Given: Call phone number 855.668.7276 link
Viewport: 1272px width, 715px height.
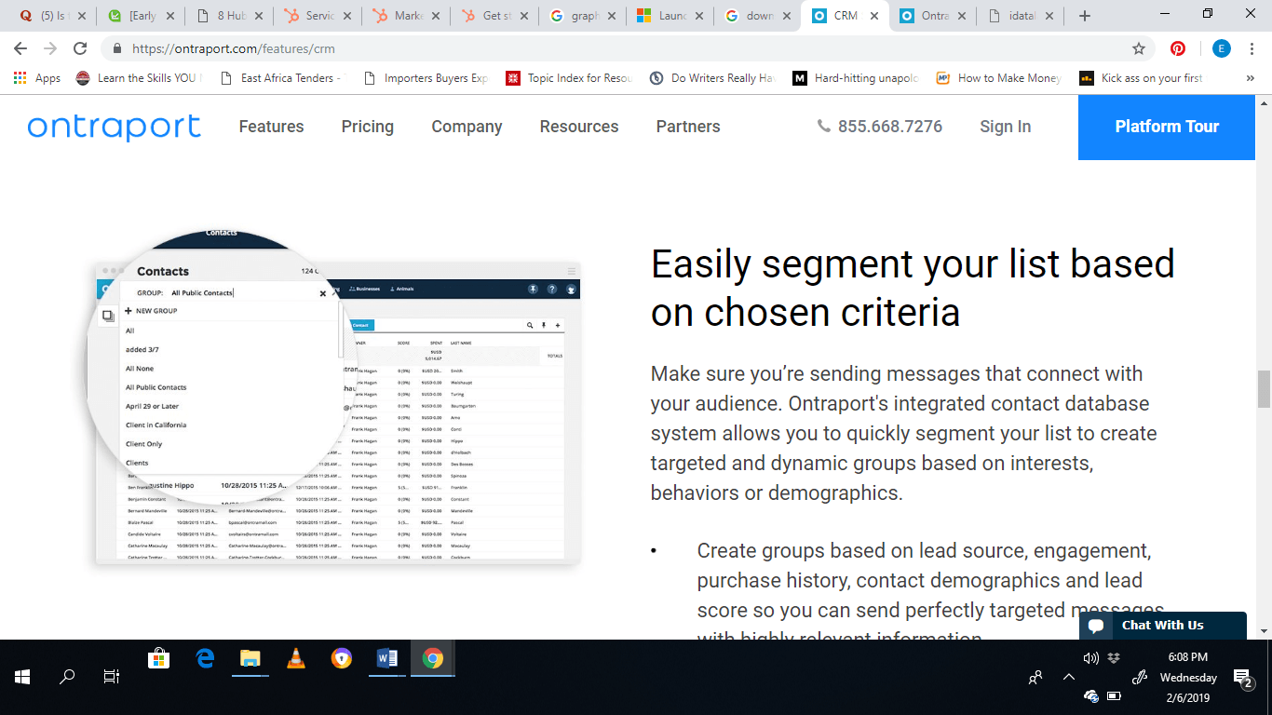Looking at the screenshot, I should click(x=879, y=127).
